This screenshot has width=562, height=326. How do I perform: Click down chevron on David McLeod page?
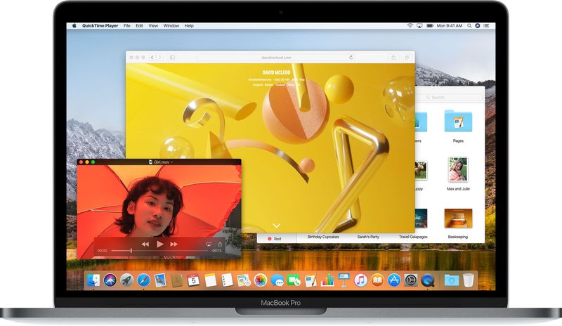click(x=276, y=226)
